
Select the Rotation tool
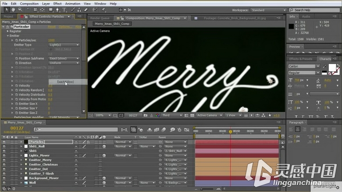pos(28,10)
